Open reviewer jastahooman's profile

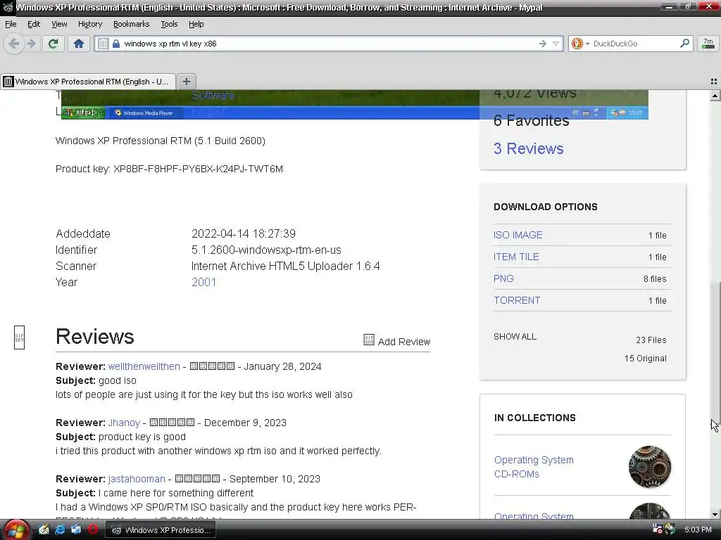click(x=137, y=479)
